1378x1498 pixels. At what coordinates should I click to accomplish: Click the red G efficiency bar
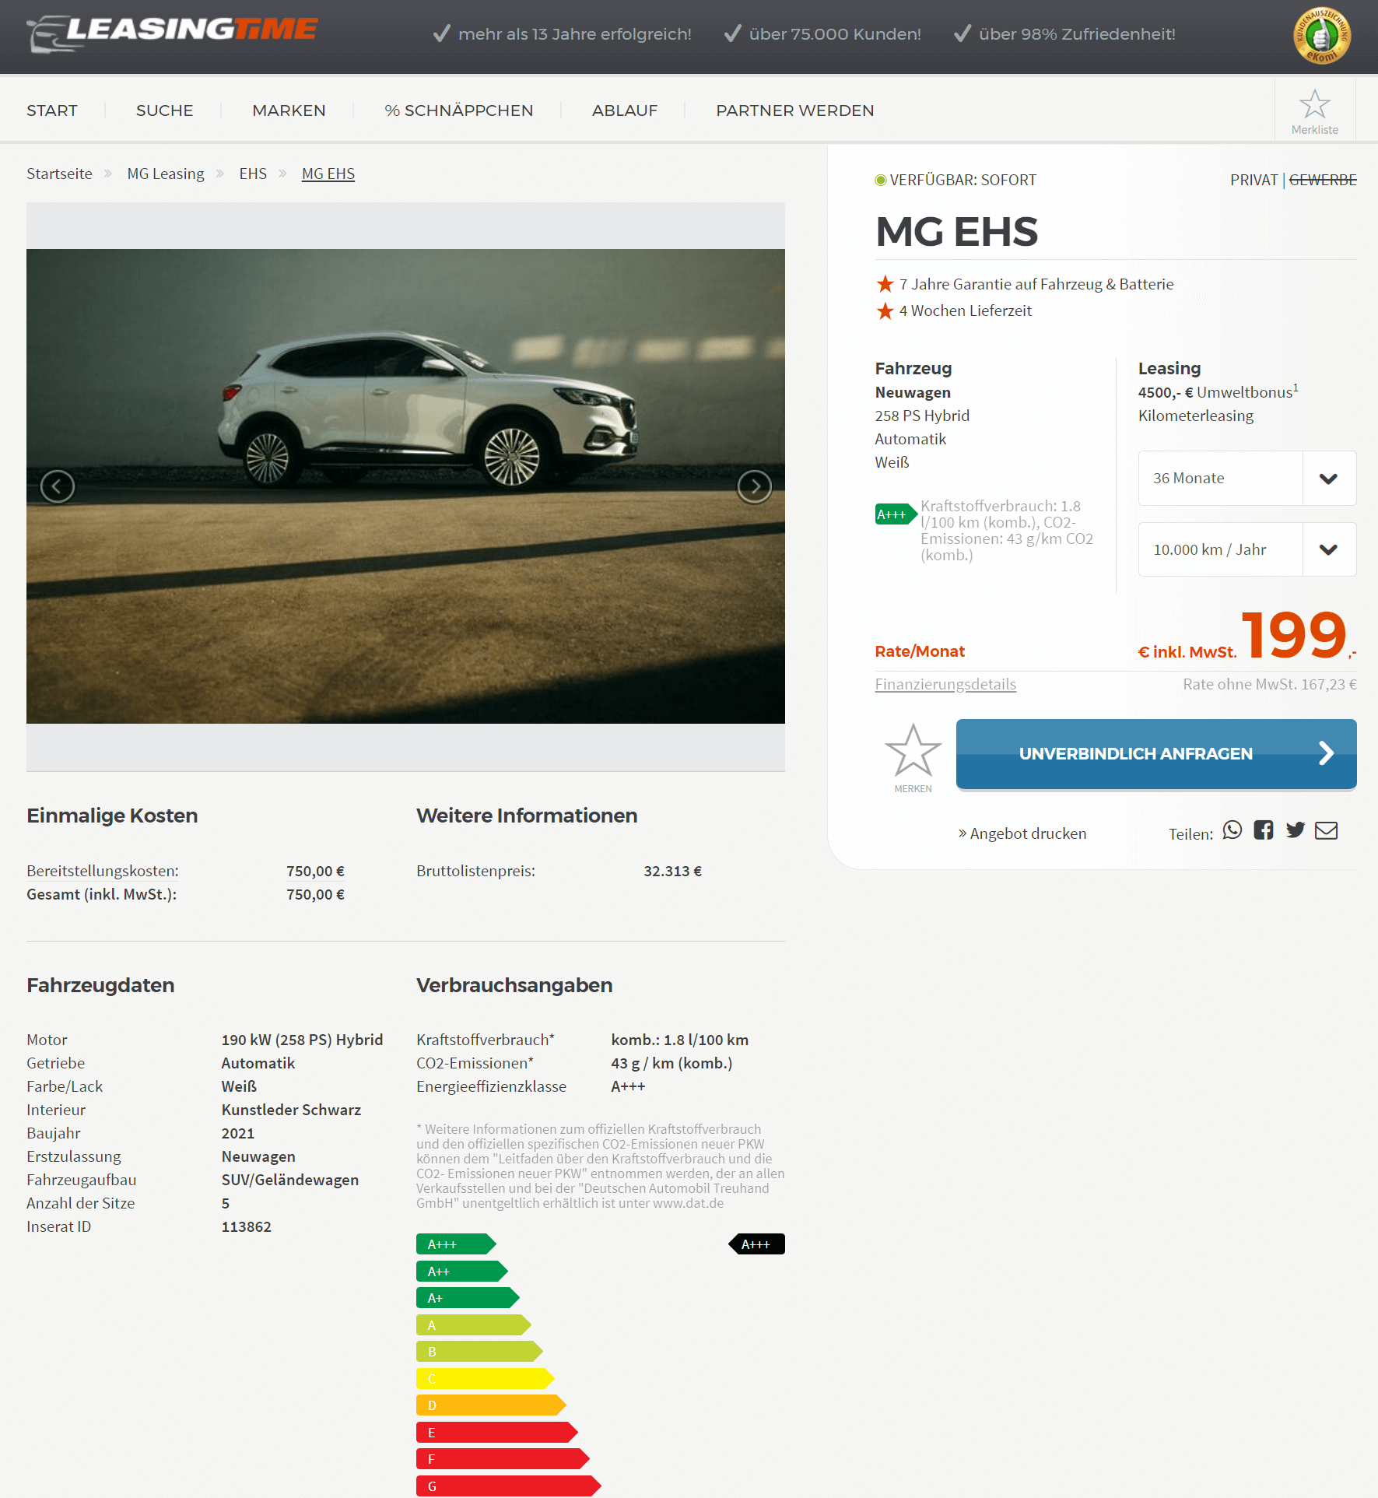point(508,1486)
